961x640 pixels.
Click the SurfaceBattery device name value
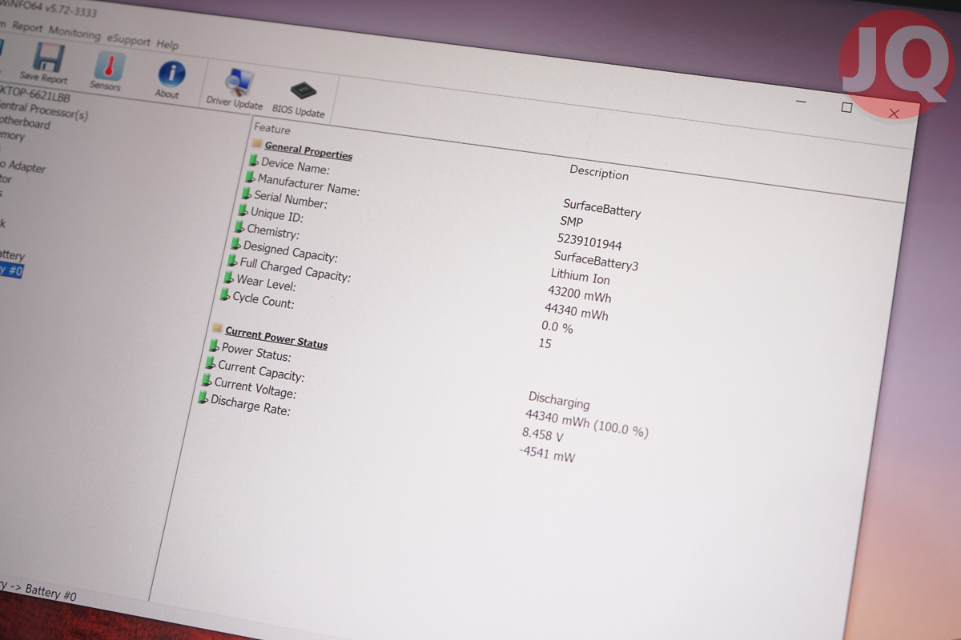tap(601, 208)
